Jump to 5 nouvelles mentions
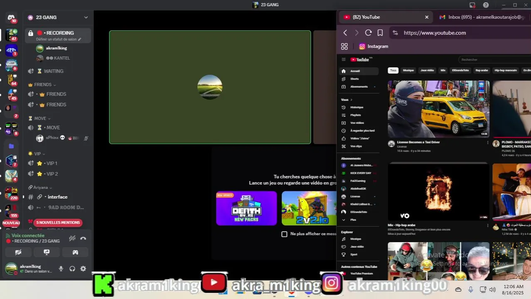This screenshot has height=299, width=531. [x=58, y=223]
